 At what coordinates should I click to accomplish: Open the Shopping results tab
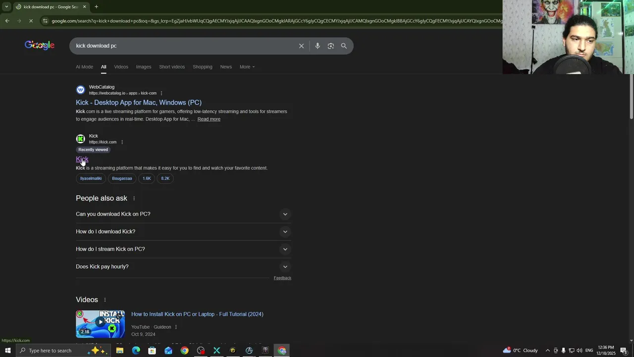(203, 67)
